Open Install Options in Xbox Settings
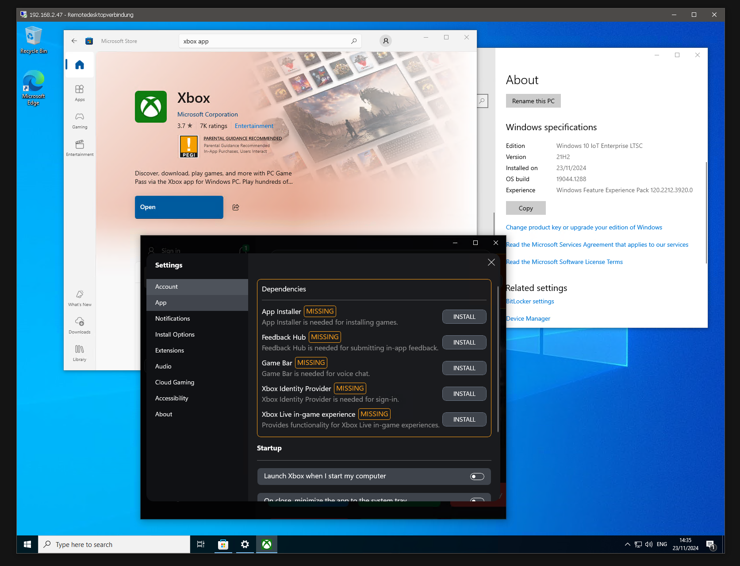The height and width of the screenshot is (566, 740). pyautogui.click(x=197, y=335)
